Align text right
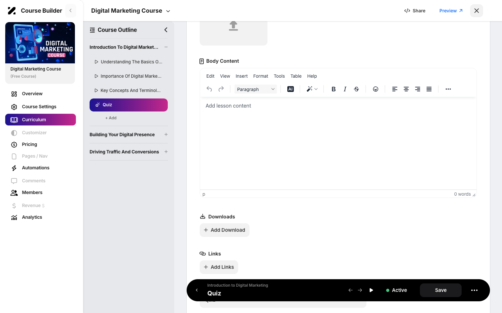Image resolution: width=502 pixels, height=313 pixels. pyautogui.click(x=418, y=89)
